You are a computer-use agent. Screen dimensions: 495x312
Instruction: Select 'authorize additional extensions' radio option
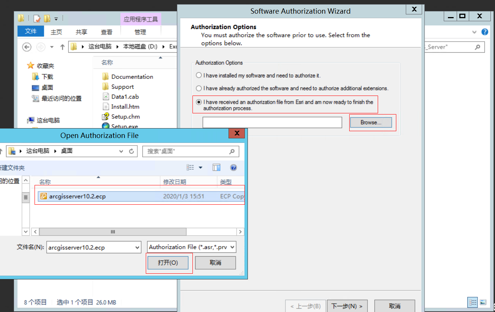click(199, 88)
